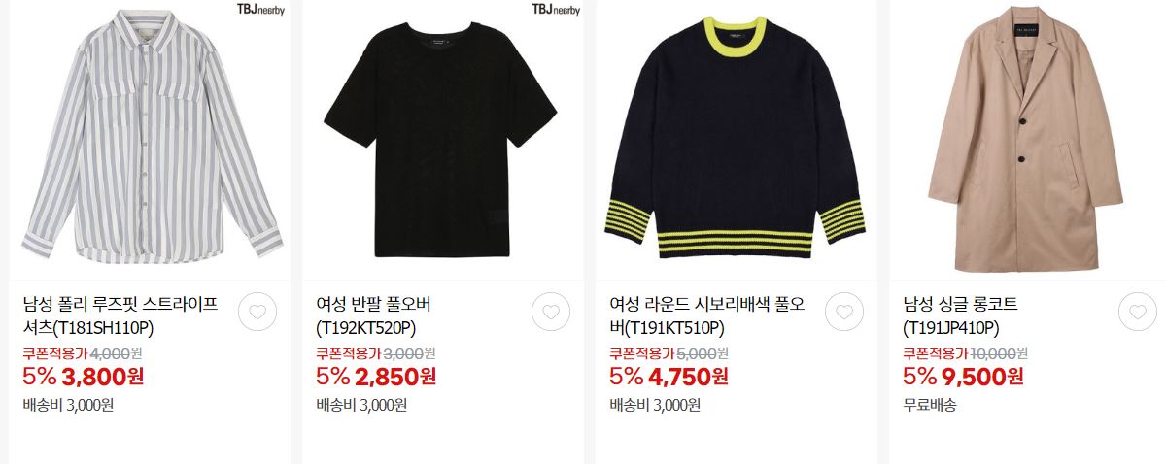Like the women's round 시보리배색 pullover via heart
Image resolution: width=1166 pixels, height=464 pixels.
[x=844, y=312]
